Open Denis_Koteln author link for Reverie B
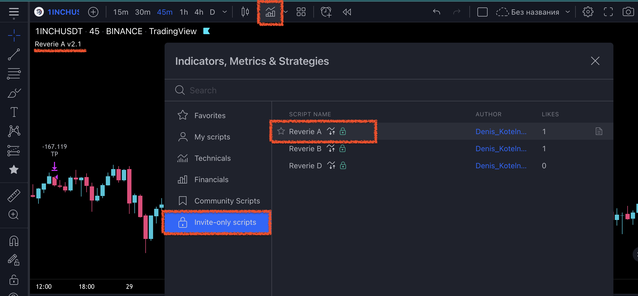Viewport: 638px width, 296px height. tap(501, 149)
